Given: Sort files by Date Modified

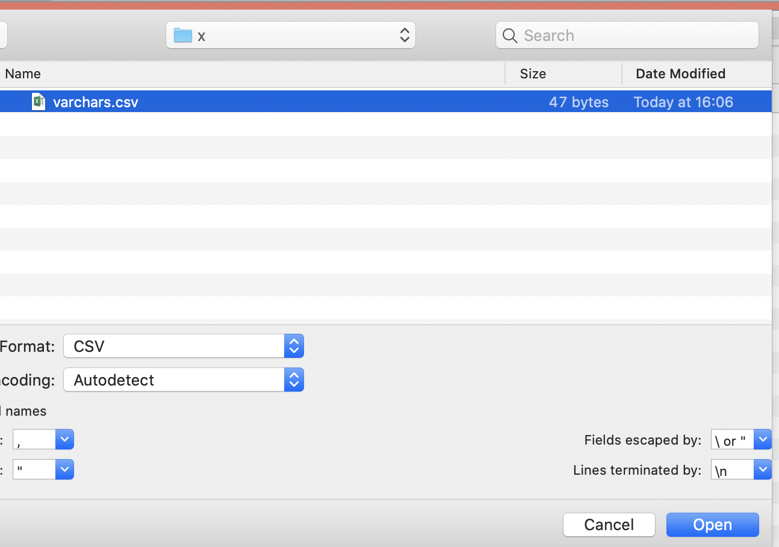Looking at the screenshot, I should coord(680,73).
